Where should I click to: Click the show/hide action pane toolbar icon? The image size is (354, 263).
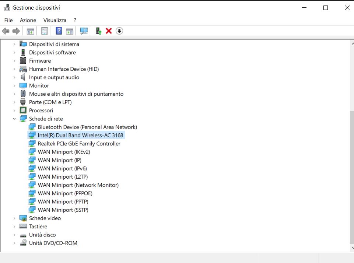[70, 31]
